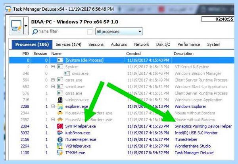Viewport: 238px width, 164px height.
Task: Click the winlogon.exe icon
Action: pyautogui.click(x=60, y=100)
